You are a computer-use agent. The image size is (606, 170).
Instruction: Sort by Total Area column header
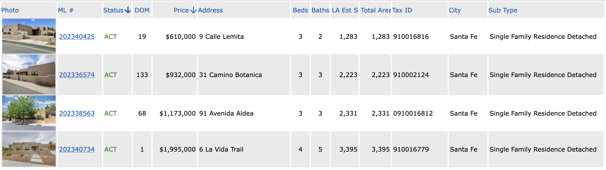[x=376, y=10]
